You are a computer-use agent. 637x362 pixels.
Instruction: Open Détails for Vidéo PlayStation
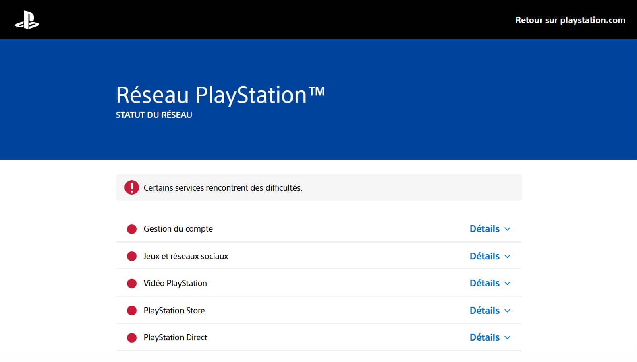pyautogui.click(x=484, y=283)
